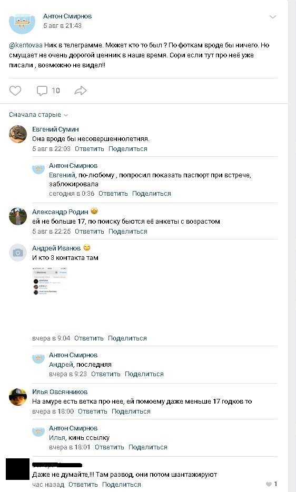Screen dimensions: 296x492
Task: Like the last comment with small heart
Action: point(269,484)
